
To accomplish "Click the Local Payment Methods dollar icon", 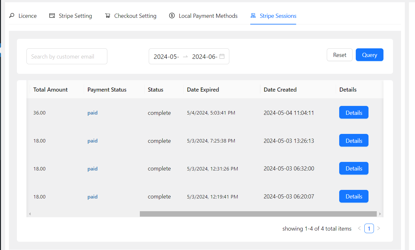I will coord(172,16).
